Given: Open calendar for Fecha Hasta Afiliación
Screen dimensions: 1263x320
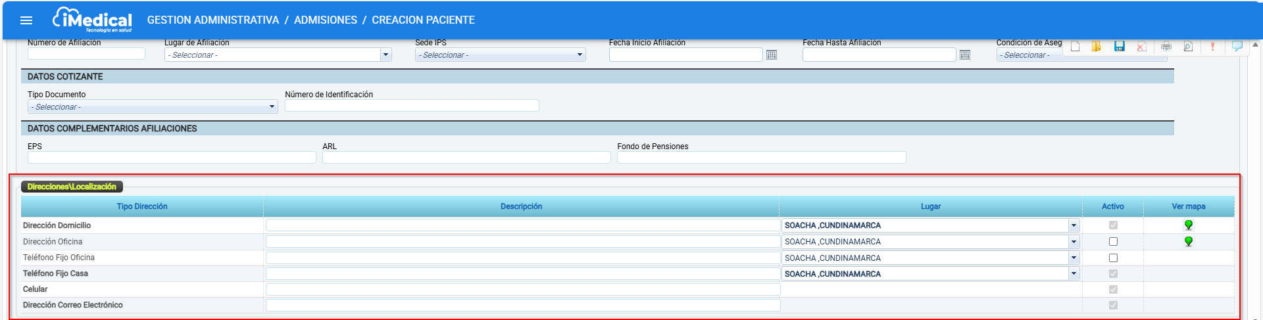Looking at the screenshot, I should point(965,55).
